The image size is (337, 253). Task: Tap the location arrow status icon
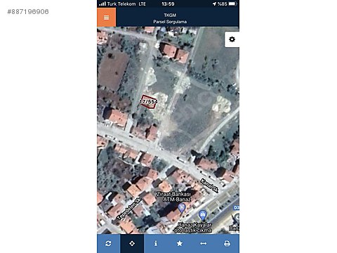tap(214, 4)
